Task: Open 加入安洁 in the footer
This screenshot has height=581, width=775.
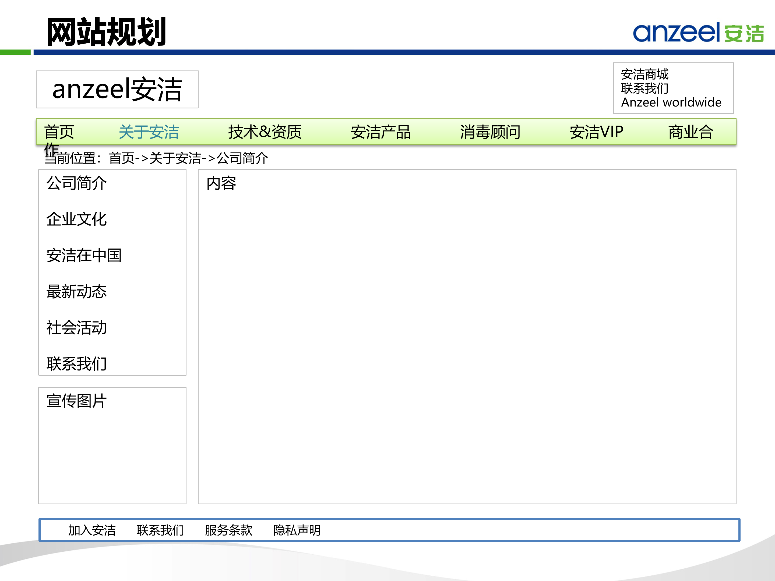Action: (92, 531)
